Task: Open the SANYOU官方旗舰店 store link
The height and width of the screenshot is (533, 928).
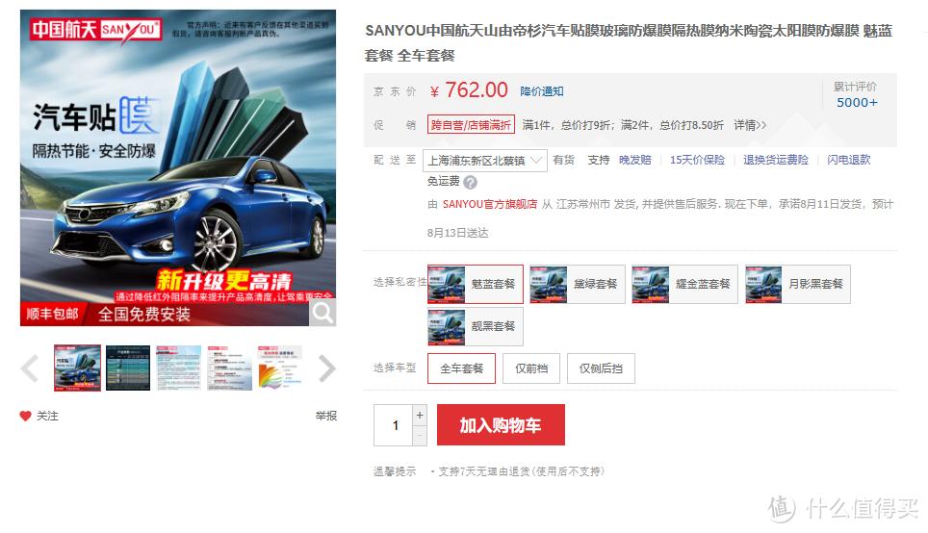Action: tap(489, 204)
